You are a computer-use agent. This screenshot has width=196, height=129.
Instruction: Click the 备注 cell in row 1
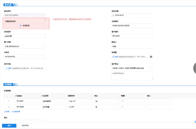pyautogui.click(x=159, y=101)
